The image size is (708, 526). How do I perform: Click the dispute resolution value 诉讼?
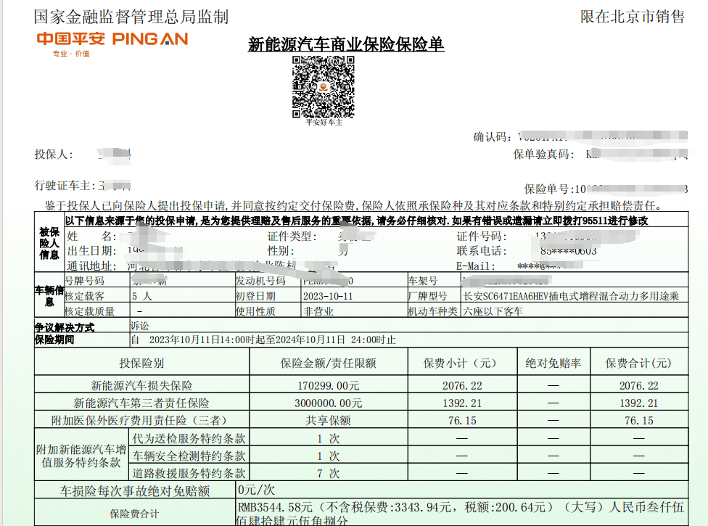click(x=139, y=326)
